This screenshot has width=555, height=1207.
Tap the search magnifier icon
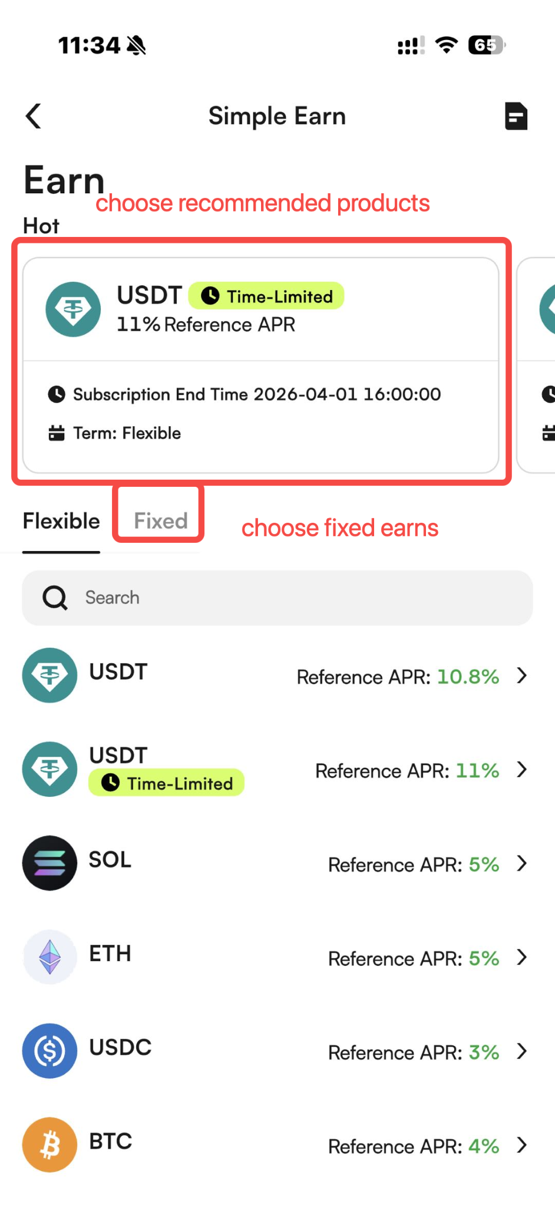(x=55, y=598)
